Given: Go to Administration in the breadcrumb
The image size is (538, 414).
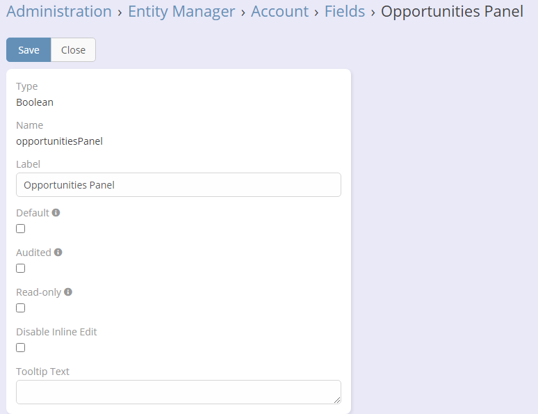Looking at the screenshot, I should (x=59, y=12).
